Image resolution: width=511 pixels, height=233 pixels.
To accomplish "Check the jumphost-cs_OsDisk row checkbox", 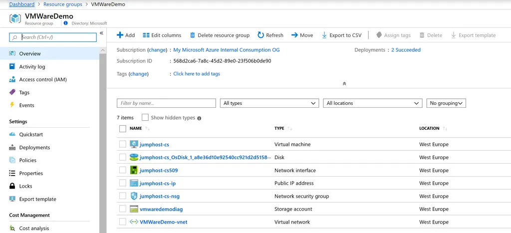I will [123, 157].
